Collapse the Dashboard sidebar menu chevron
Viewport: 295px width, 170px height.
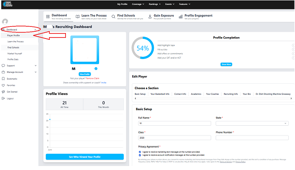(x=35, y=30)
